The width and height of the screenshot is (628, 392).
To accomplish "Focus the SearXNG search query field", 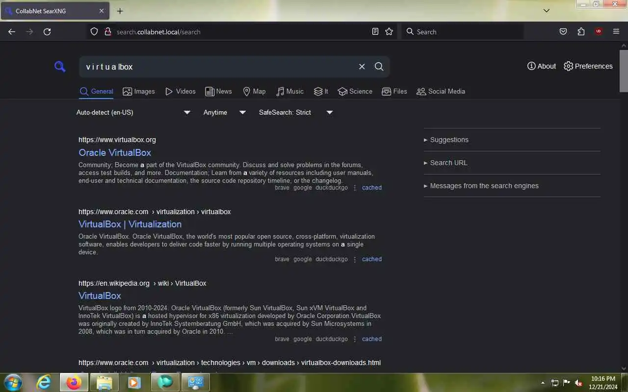I will (x=218, y=67).
